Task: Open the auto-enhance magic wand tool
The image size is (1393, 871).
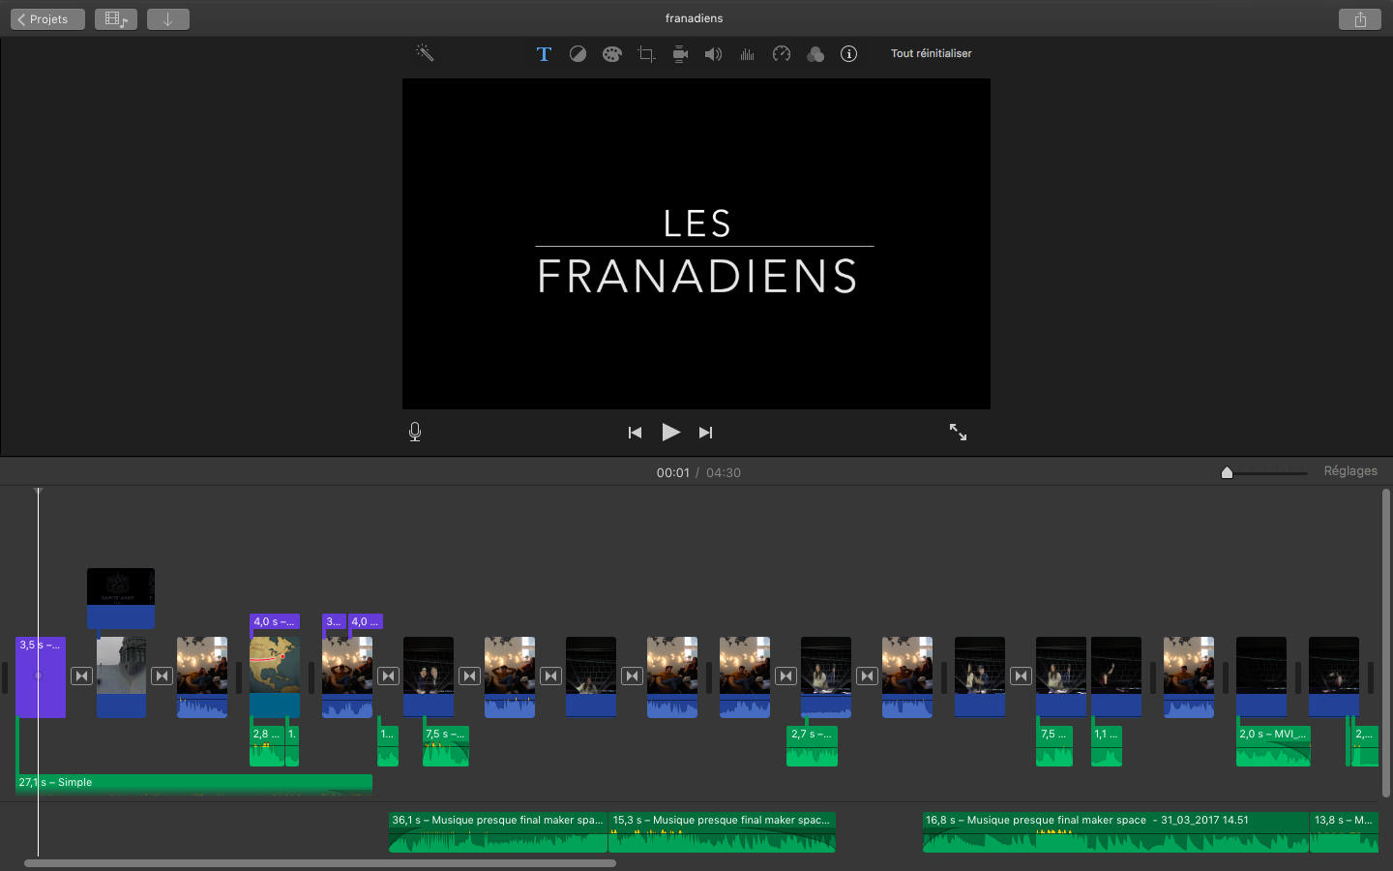Action: (x=426, y=53)
